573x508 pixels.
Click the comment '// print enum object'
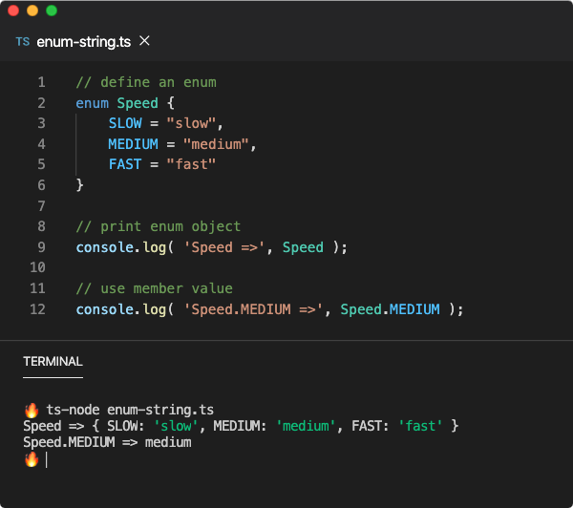click(x=159, y=226)
